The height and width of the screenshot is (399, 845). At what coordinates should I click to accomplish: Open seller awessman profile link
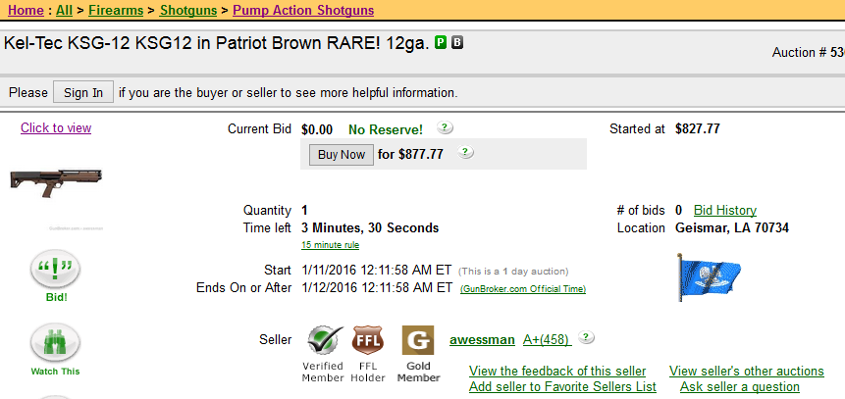tap(481, 339)
